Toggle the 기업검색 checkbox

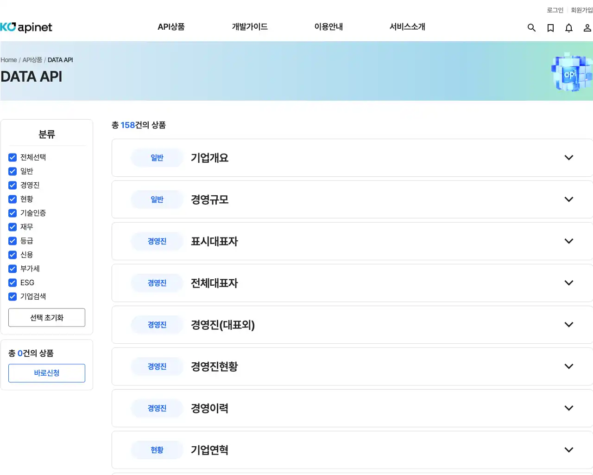tap(12, 296)
